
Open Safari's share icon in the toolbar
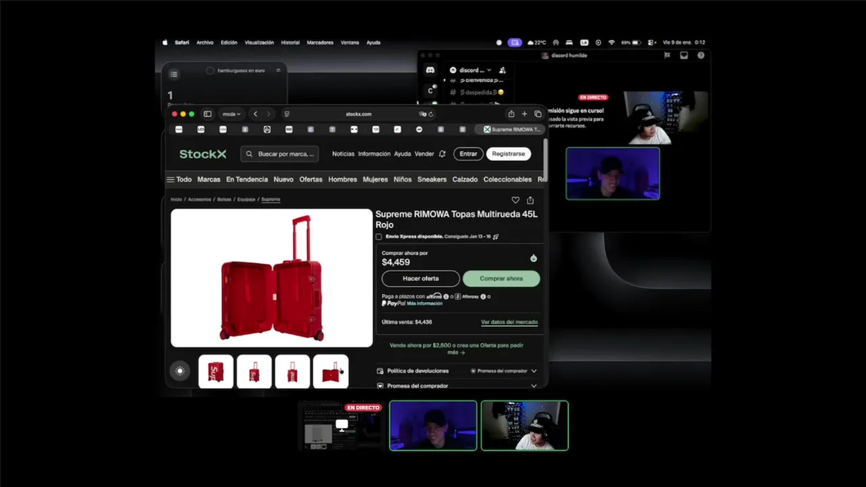(x=511, y=114)
